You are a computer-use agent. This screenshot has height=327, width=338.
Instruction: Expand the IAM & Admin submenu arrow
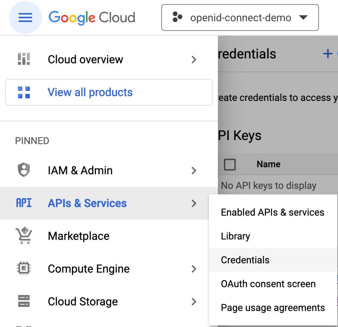coord(194,170)
